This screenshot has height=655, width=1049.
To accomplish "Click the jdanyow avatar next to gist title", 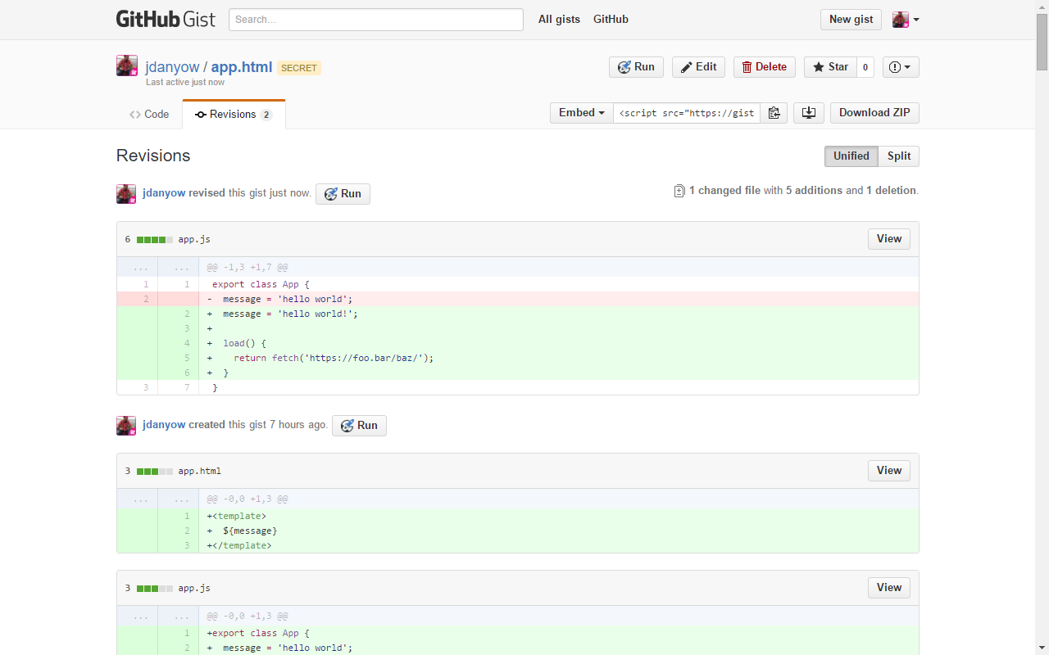I will [x=127, y=66].
